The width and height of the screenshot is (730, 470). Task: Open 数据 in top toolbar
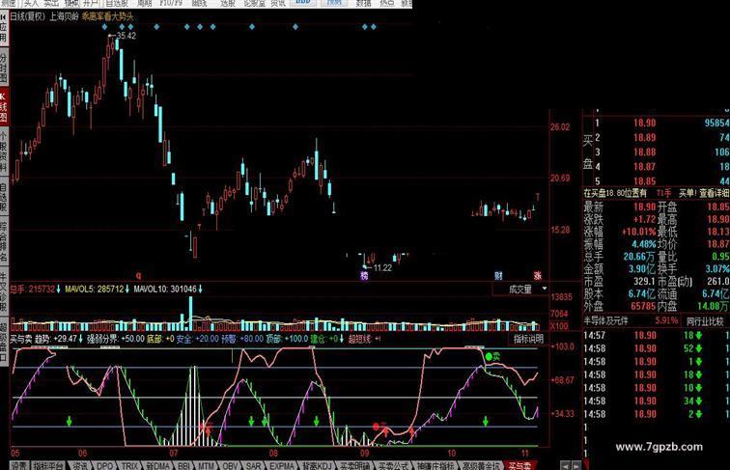(364, 3)
